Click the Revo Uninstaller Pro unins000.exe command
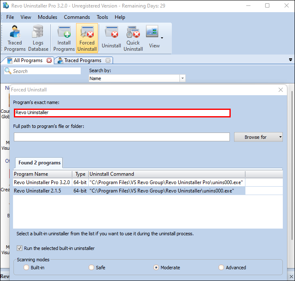This screenshot has height=281, width=295. [166, 182]
